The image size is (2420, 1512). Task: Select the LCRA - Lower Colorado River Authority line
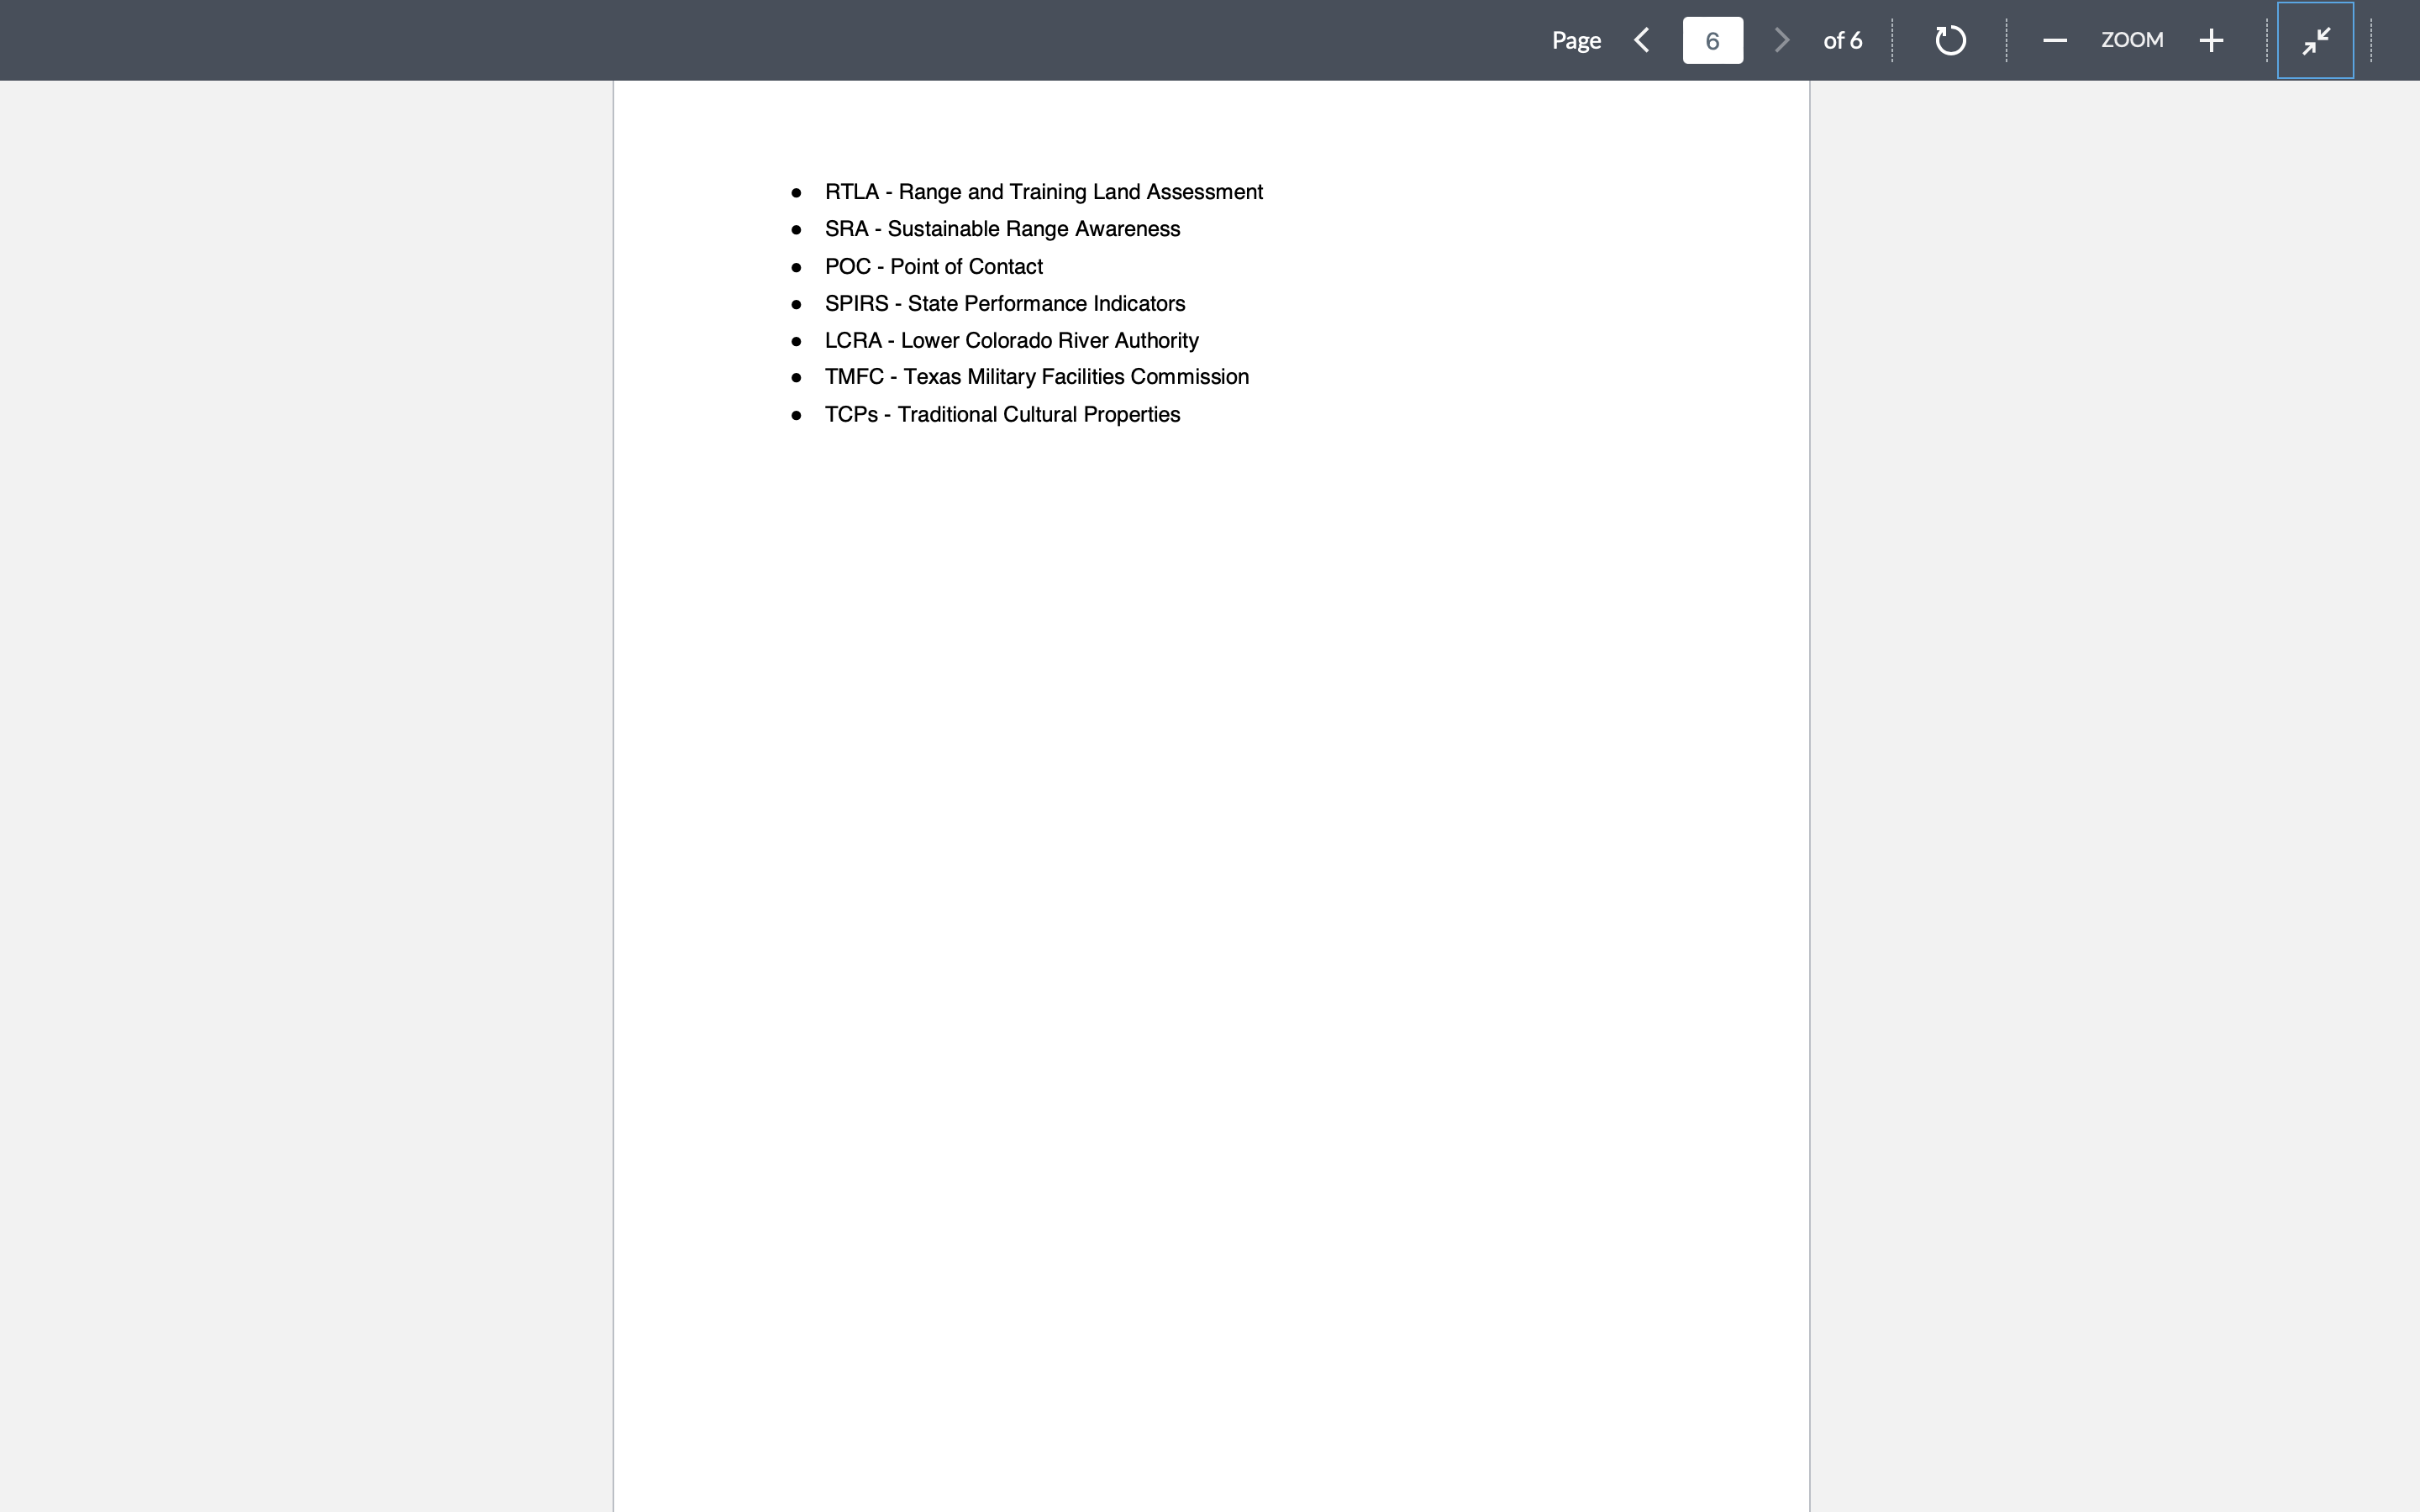1011,340
